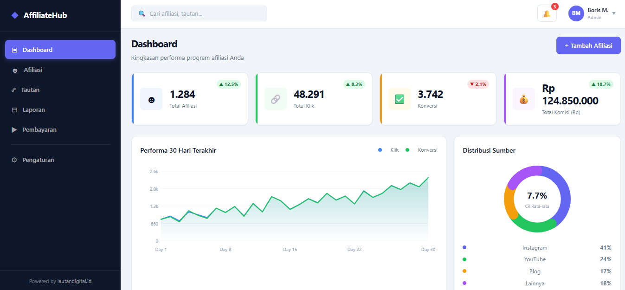Click the 8.3% growth badge

point(354,84)
